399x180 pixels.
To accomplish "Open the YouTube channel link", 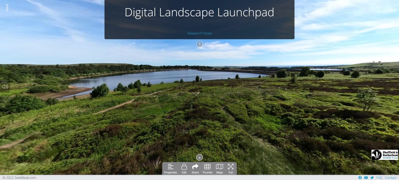I will tap(366, 178).
